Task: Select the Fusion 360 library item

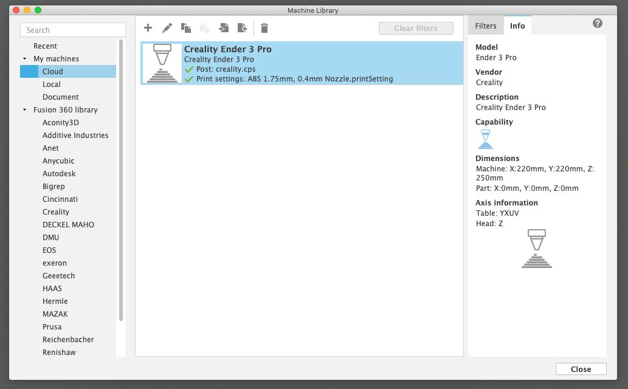Action: point(65,110)
